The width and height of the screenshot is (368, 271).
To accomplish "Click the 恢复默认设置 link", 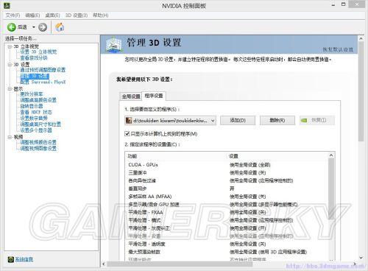I will [x=338, y=49].
